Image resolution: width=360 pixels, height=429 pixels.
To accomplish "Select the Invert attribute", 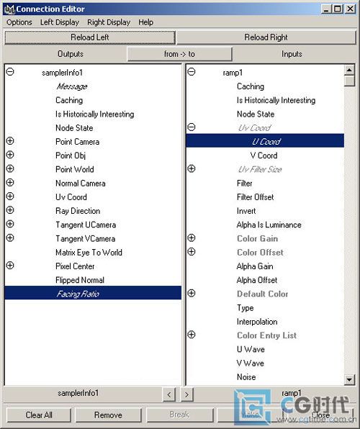I will [x=246, y=211].
